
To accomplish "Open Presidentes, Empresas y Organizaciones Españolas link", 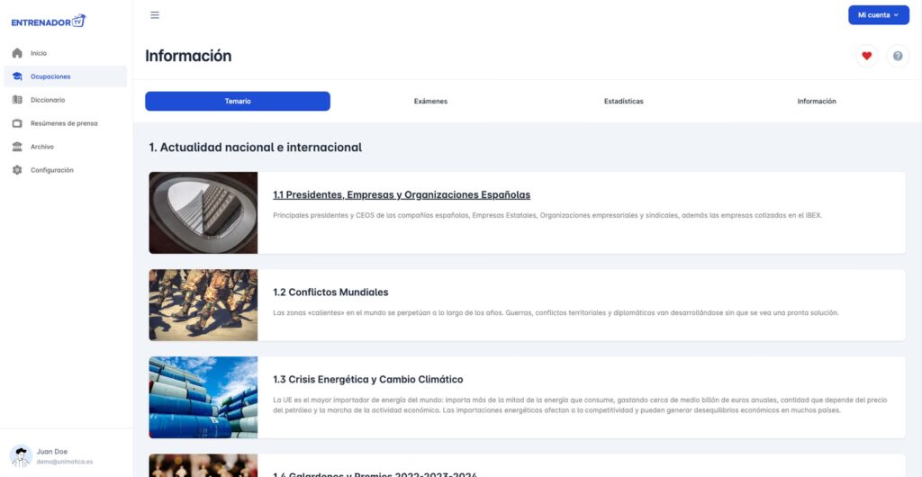I will pos(402,194).
